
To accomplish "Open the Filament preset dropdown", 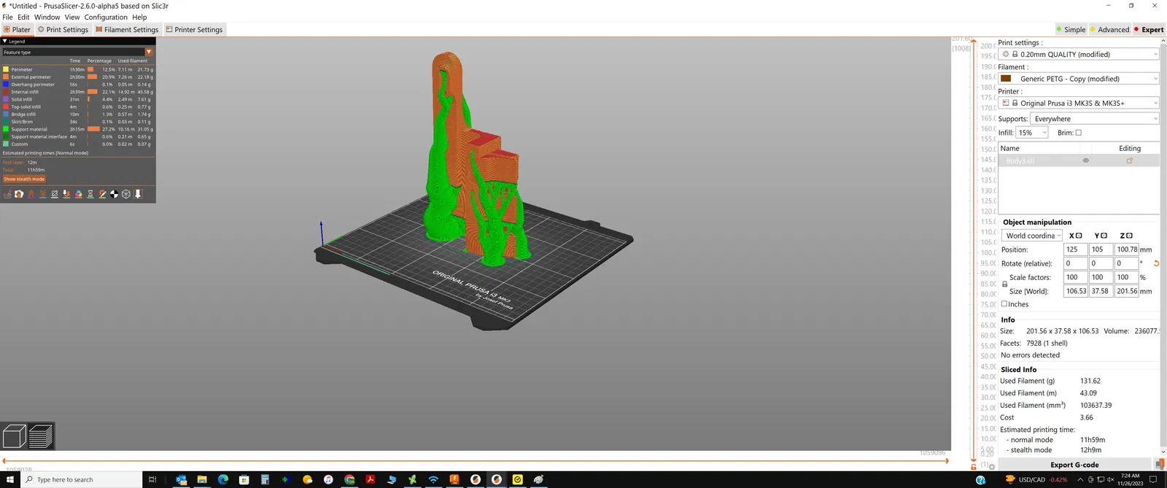I will coord(1079,79).
